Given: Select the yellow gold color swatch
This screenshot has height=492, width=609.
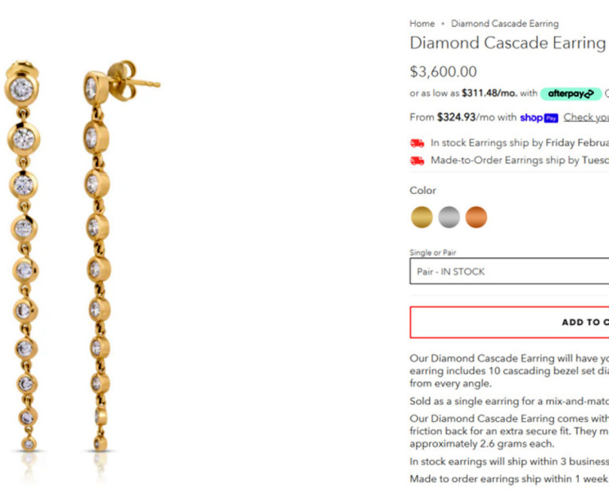Looking at the screenshot, I should (x=422, y=217).
